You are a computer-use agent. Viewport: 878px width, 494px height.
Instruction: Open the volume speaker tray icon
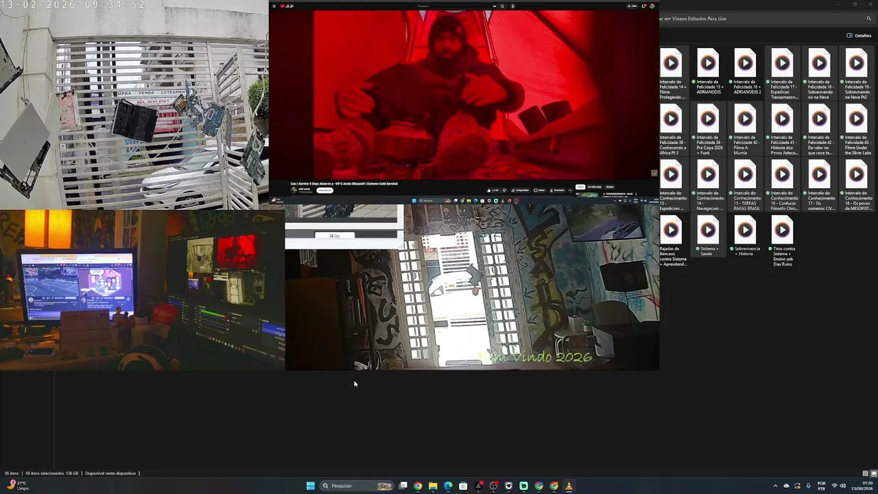843,486
